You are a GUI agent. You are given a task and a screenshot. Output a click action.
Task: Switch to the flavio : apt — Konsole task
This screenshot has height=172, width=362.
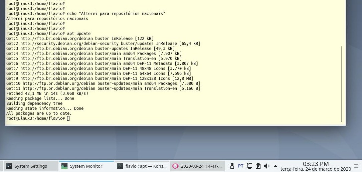142,166
